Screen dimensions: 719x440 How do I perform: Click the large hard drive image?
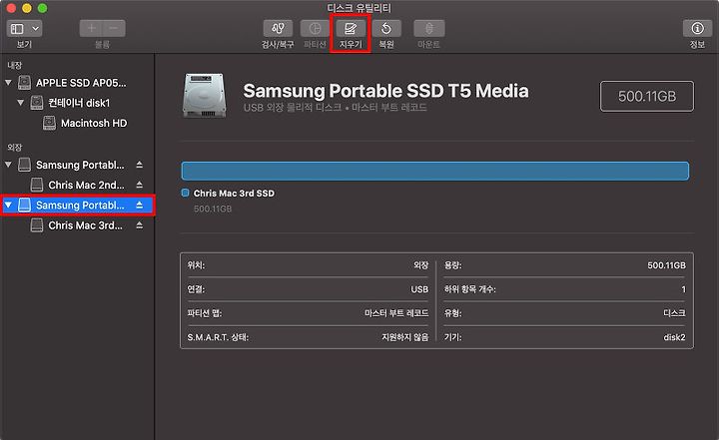(x=204, y=96)
